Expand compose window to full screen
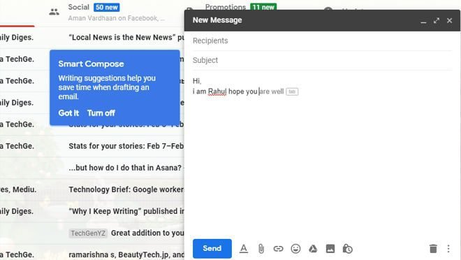 click(437, 20)
